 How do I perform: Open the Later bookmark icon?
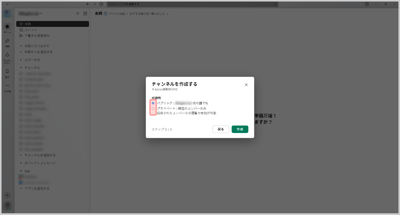pyautogui.click(x=7, y=71)
